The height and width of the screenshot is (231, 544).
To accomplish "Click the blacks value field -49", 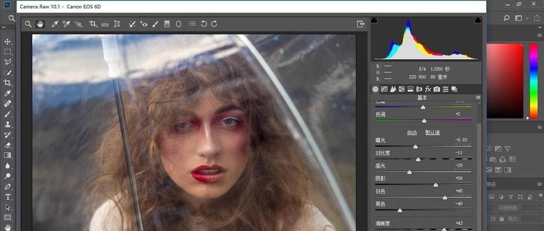I will (x=459, y=204).
